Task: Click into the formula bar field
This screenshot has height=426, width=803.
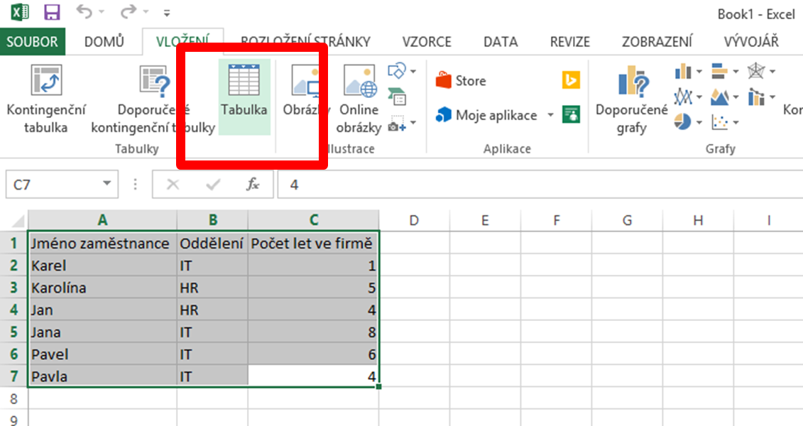Action: (x=540, y=185)
